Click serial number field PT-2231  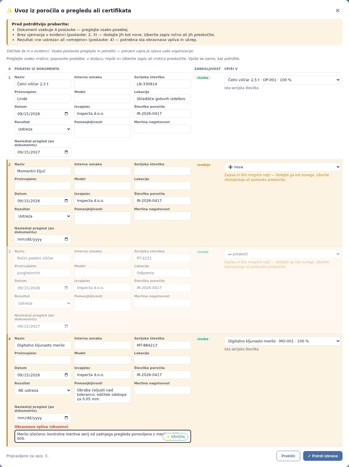(162, 258)
